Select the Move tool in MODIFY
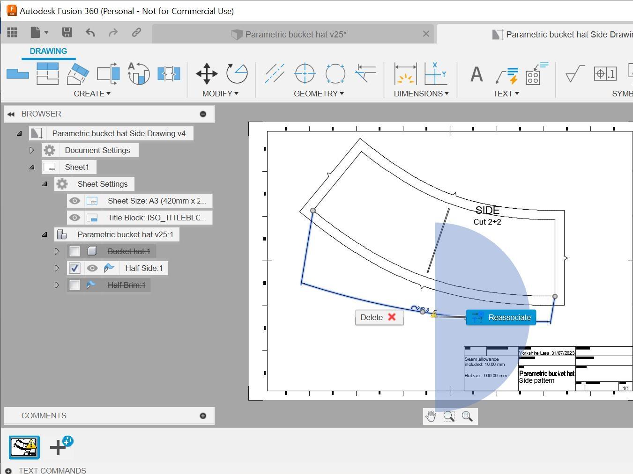The height and width of the screenshot is (474, 633). pyautogui.click(x=206, y=73)
